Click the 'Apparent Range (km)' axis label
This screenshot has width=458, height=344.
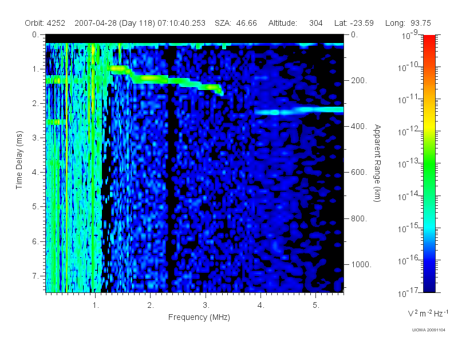click(377, 163)
